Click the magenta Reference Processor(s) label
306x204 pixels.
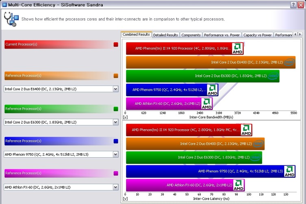tap(23, 173)
